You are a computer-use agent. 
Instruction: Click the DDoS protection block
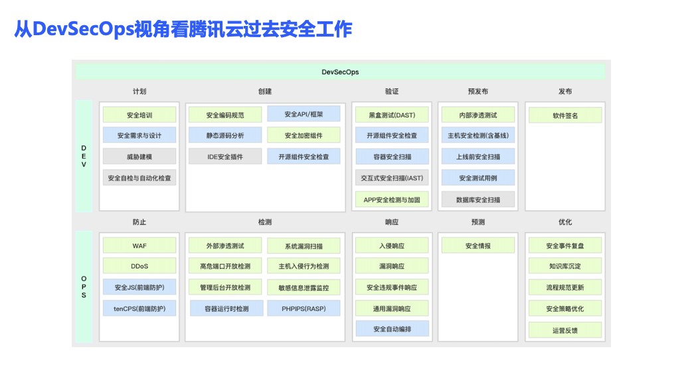click(139, 266)
